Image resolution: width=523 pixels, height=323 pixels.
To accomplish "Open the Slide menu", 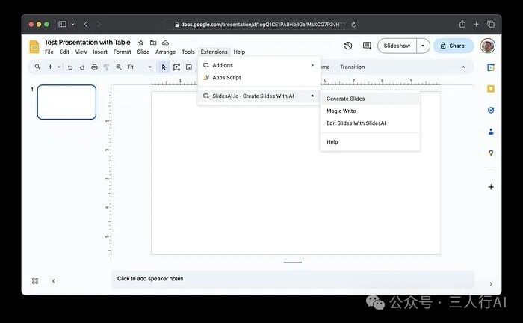I will click(143, 52).
